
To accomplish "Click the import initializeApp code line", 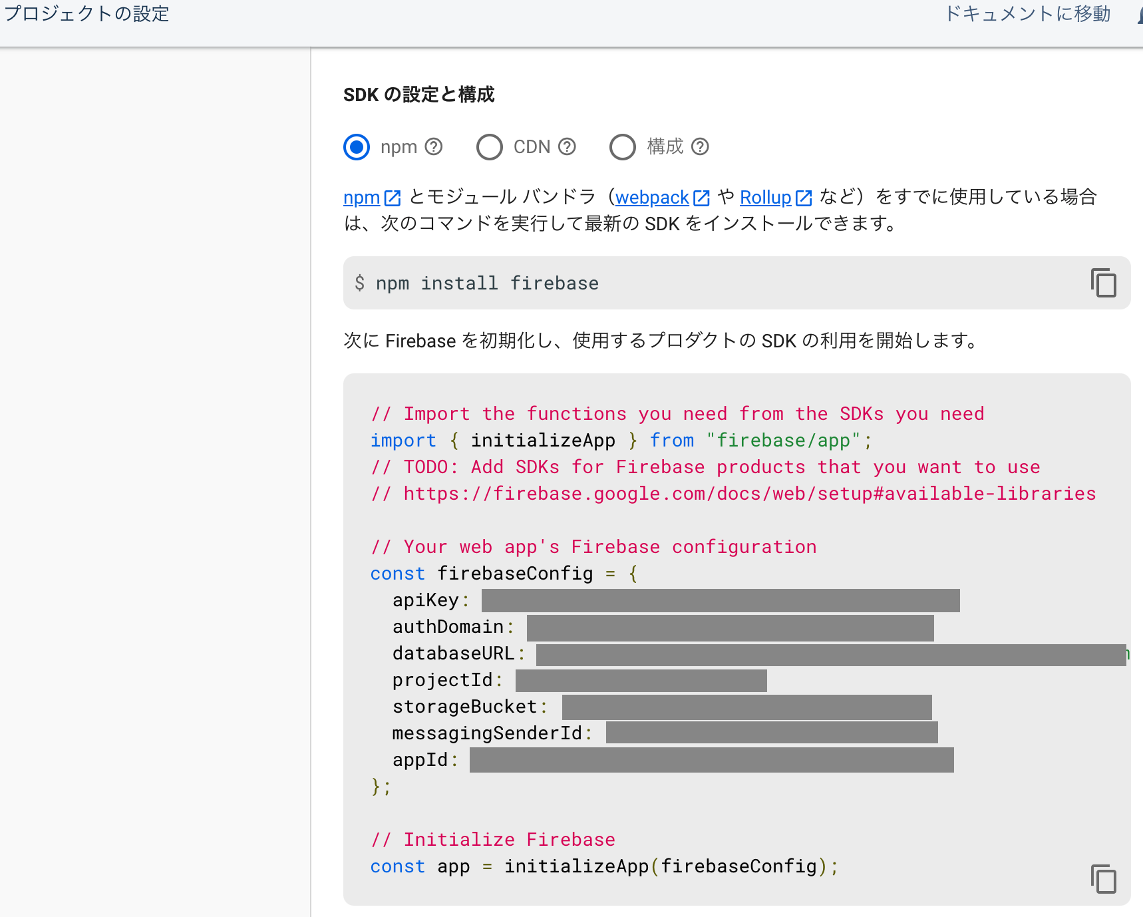I will click(621, 441).
